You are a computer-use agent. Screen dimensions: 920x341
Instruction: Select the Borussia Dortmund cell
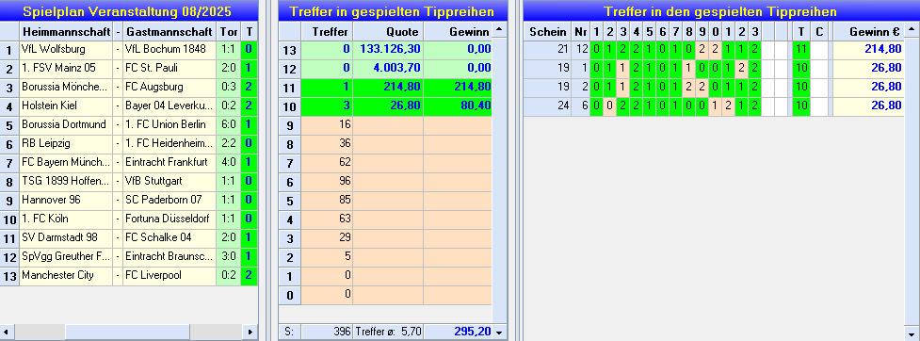click(x=66, y=125)
